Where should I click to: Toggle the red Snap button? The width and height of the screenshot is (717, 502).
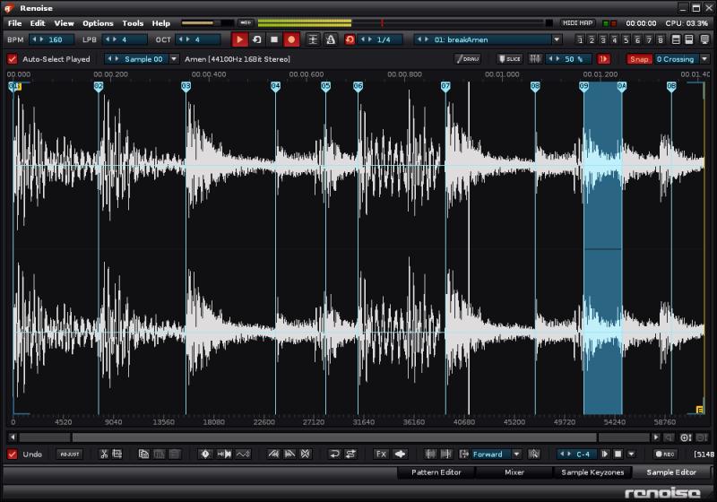click(x=639, y=59)
